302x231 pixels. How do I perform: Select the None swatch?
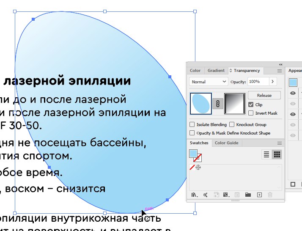coord(192,167)
